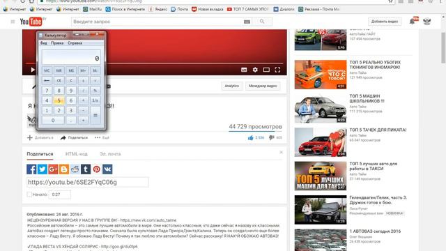446x251 pixels.
Task: Play the video in the player
Action: [x=33, y=70]
